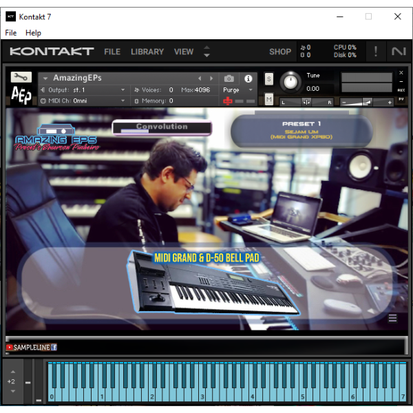The height and width of the screenshot is (413, 413).
Task: Open the VIEW menu
Action: pyautogui.click(x=184, y=52)
